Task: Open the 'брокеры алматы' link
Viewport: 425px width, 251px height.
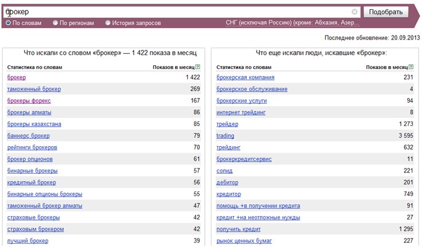Action: pos(29,112)
